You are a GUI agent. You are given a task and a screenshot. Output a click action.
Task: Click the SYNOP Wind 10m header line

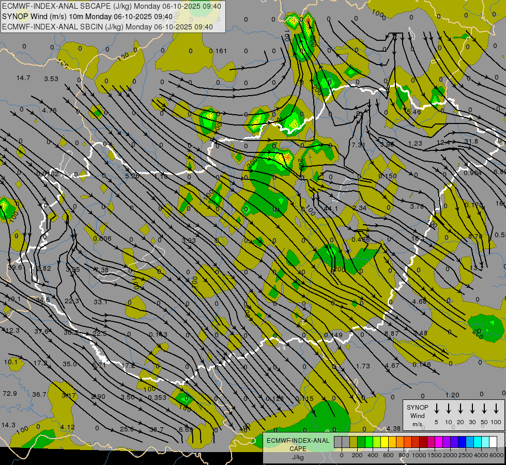pos(87,17)
